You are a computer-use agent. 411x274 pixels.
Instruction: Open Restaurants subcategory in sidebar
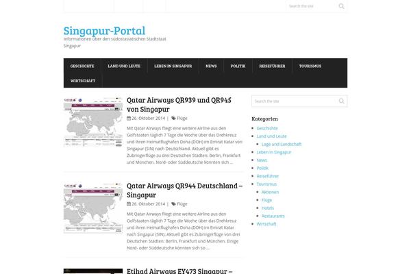tap(273, 216)
